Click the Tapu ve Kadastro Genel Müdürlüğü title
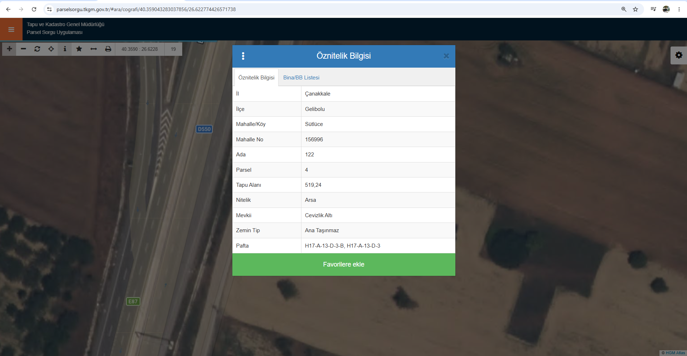 pos(66,24)
